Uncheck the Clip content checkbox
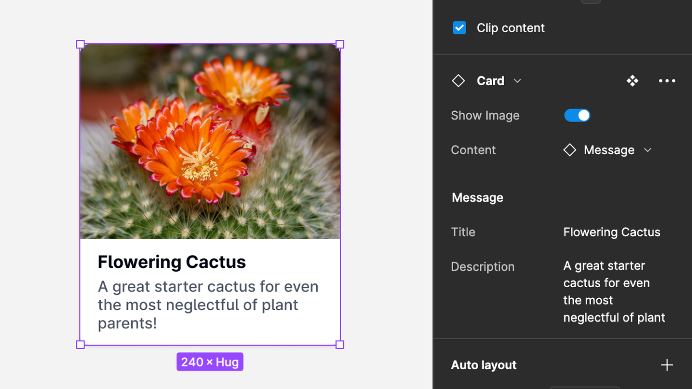Screen dimensions: 692x389 pyautogui.click(x=459, y=28)
